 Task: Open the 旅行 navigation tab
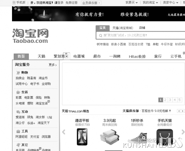[158, 56]
